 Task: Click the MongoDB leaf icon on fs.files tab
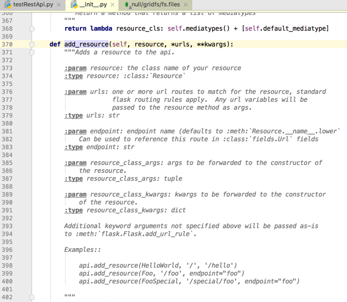pos(127,5)
